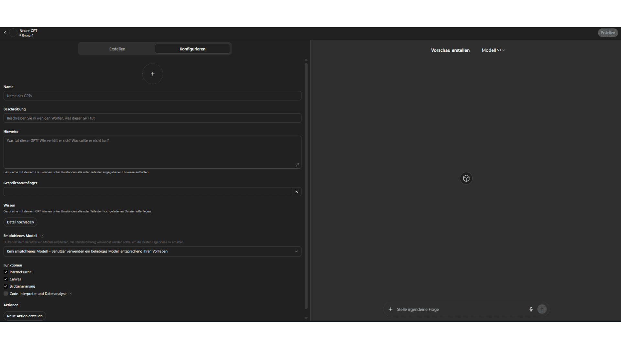Click into the Hinweise text area
Viewport: 621px width, 349px height.
(x=152, y=152)
